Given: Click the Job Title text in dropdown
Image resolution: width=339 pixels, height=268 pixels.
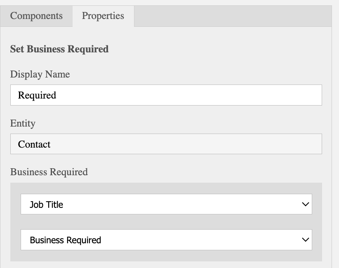Looking at the screenshot, I should [x=46, y=205].
